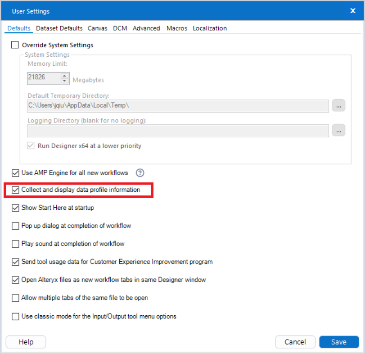This screenshot has height=354, width=365.
Task: Enable Override System Settings
Action: (15, 45)
